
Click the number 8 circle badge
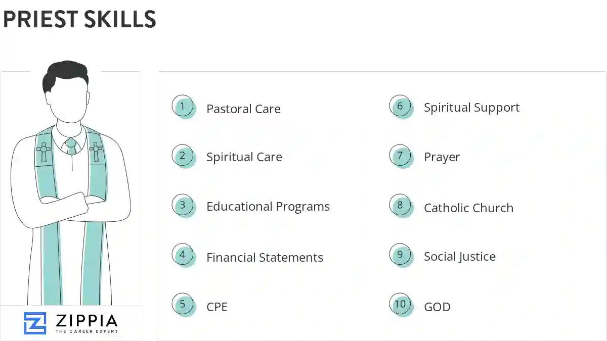tap(400, 206)
